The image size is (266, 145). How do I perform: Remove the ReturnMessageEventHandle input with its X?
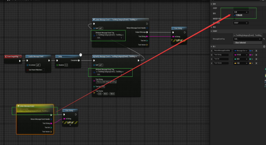[x=256, y=51]
